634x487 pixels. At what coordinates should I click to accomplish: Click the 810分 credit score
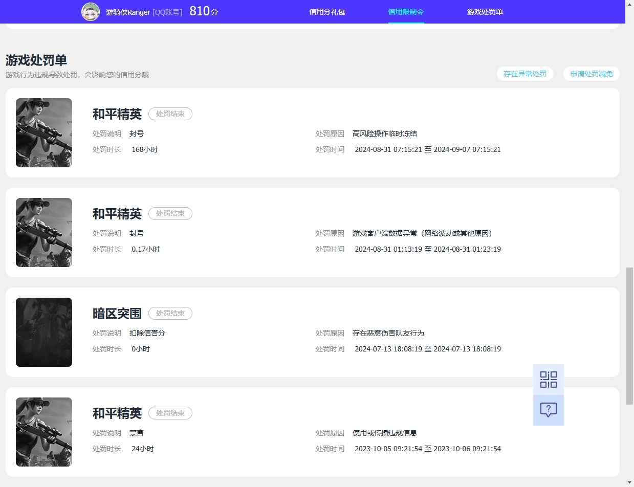click(204, 11)
